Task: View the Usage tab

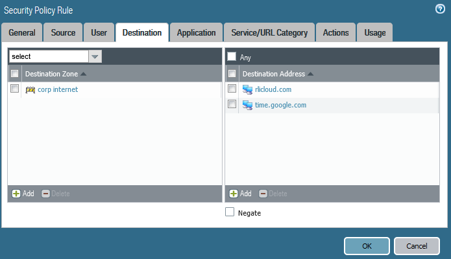Action: point(375,32)
